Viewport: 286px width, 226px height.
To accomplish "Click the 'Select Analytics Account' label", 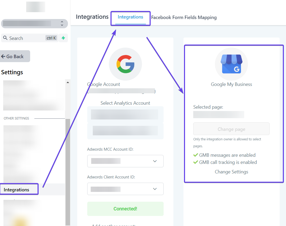I will point(125,103).
